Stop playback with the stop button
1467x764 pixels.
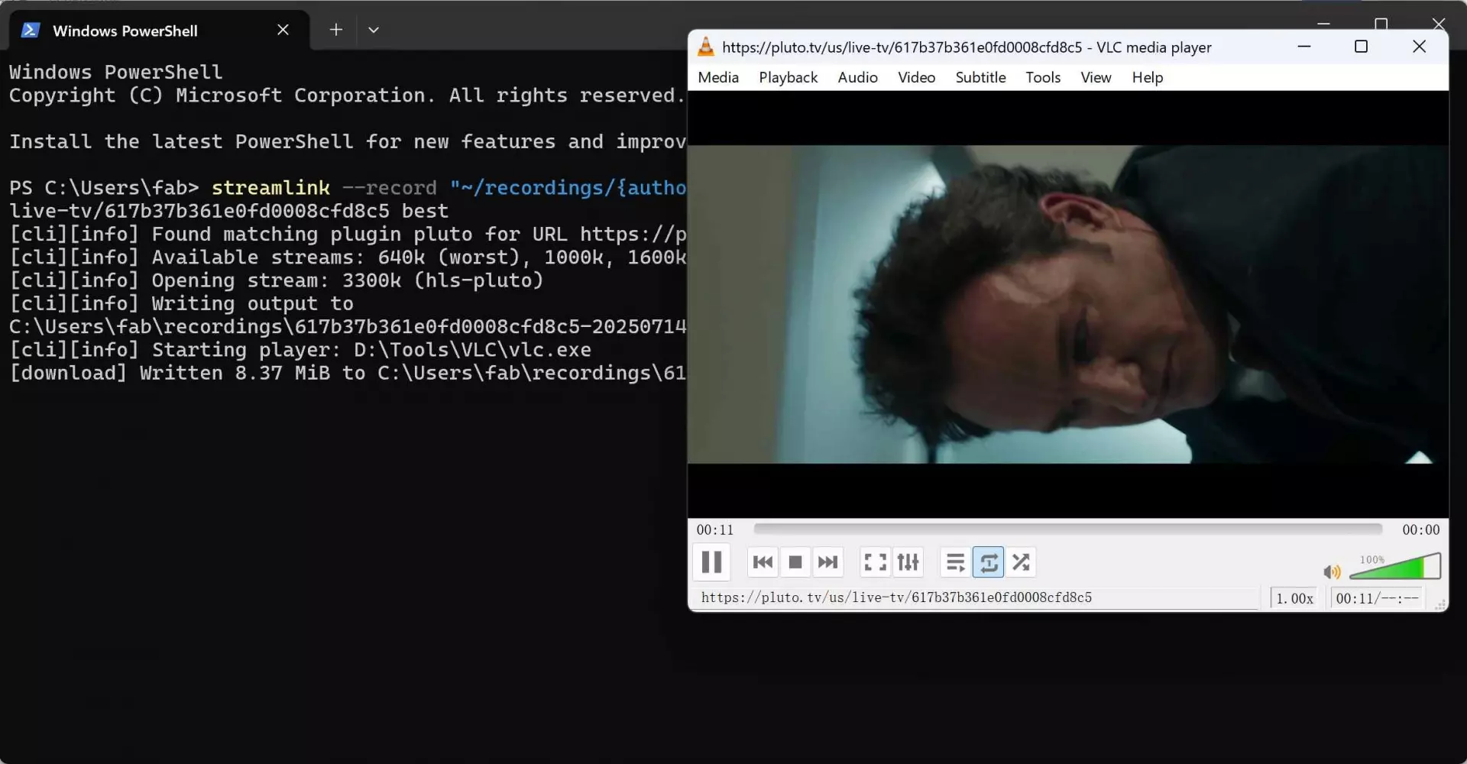(795, 563)
